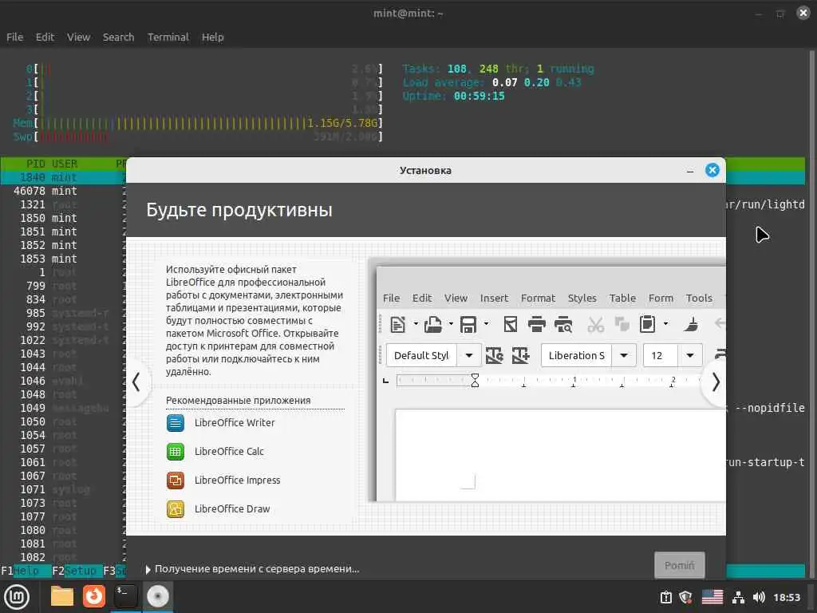Click the Save floppy icon in LibreOffice preview
Viewport: 817px width, 613px height.
coord(468,324)
